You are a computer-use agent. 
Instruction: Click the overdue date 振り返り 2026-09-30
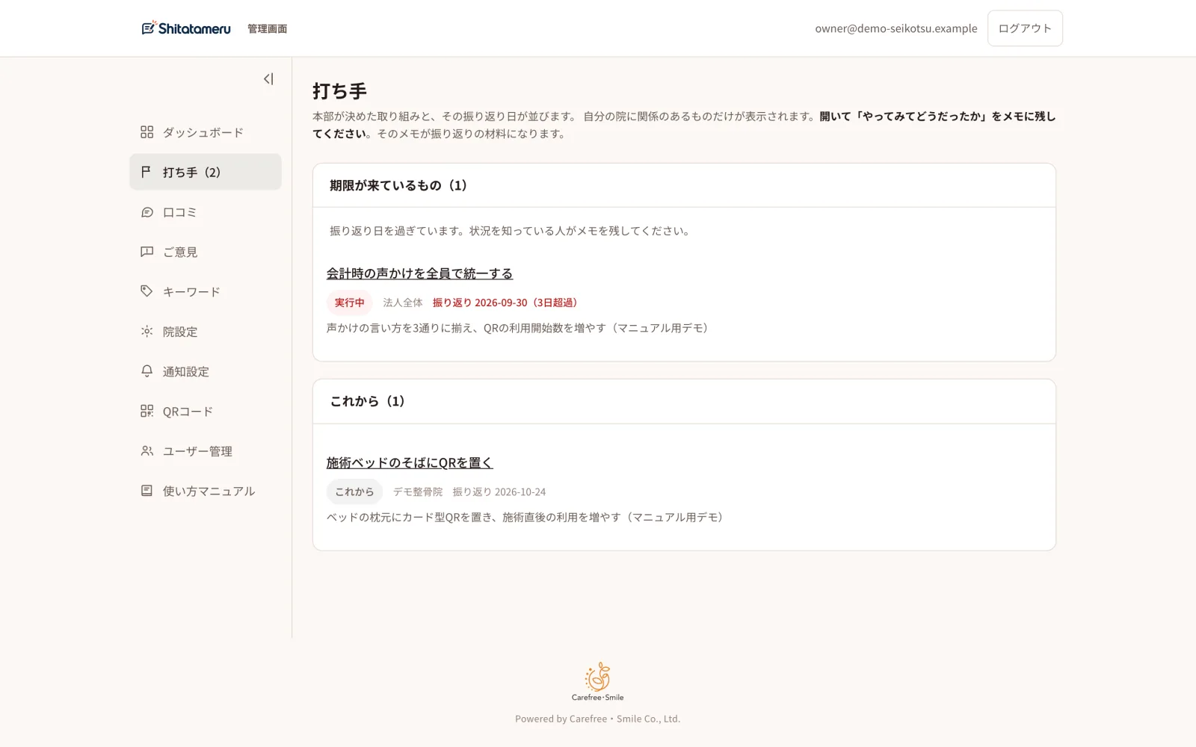pyautogui.click(x=505, y=303)
